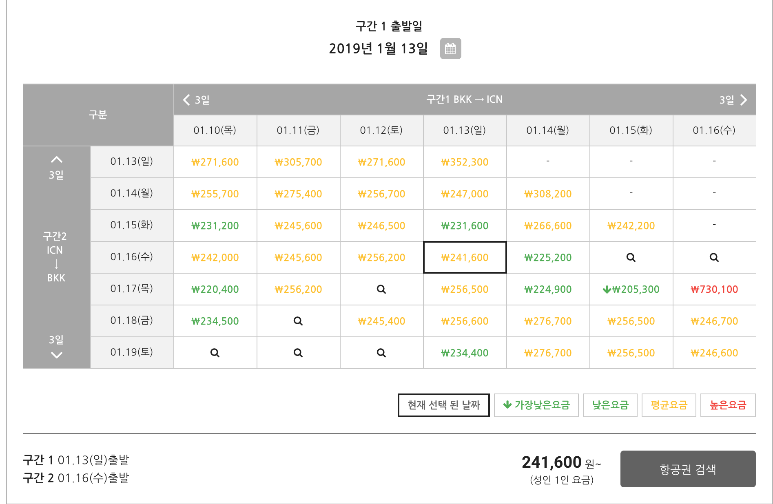This screenshot has height=504, width=773.
Task: Click the search icon for 01.10 and 01.19 pairing
Action: point(215,352)
